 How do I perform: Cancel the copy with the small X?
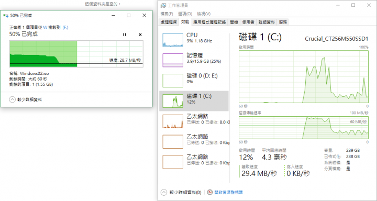[140, 35]
